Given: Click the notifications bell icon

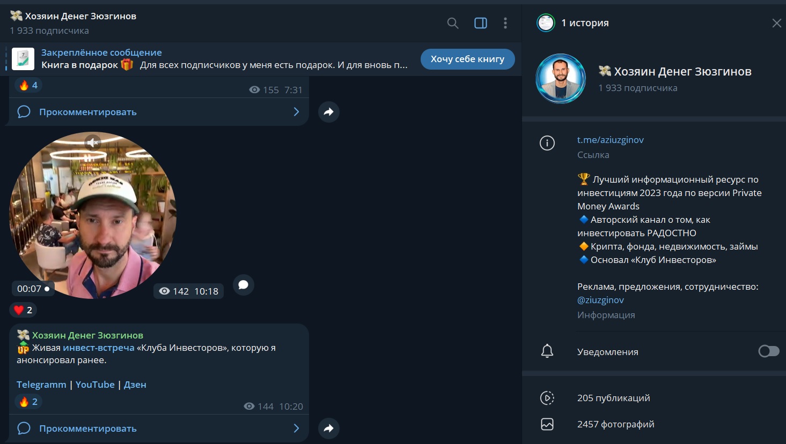Looking at the screenshot, I should pos(547,351).
